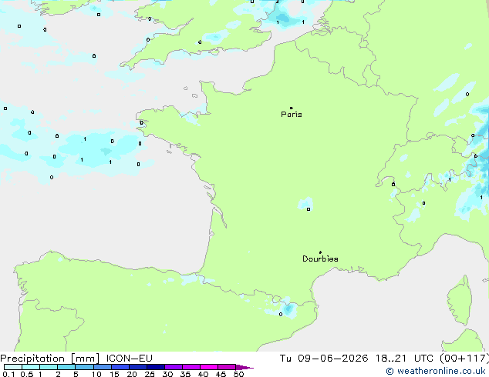489x377 pixels.
Task: Pick the 0.1–0.5 mm legend color
Action: (13, 367)
